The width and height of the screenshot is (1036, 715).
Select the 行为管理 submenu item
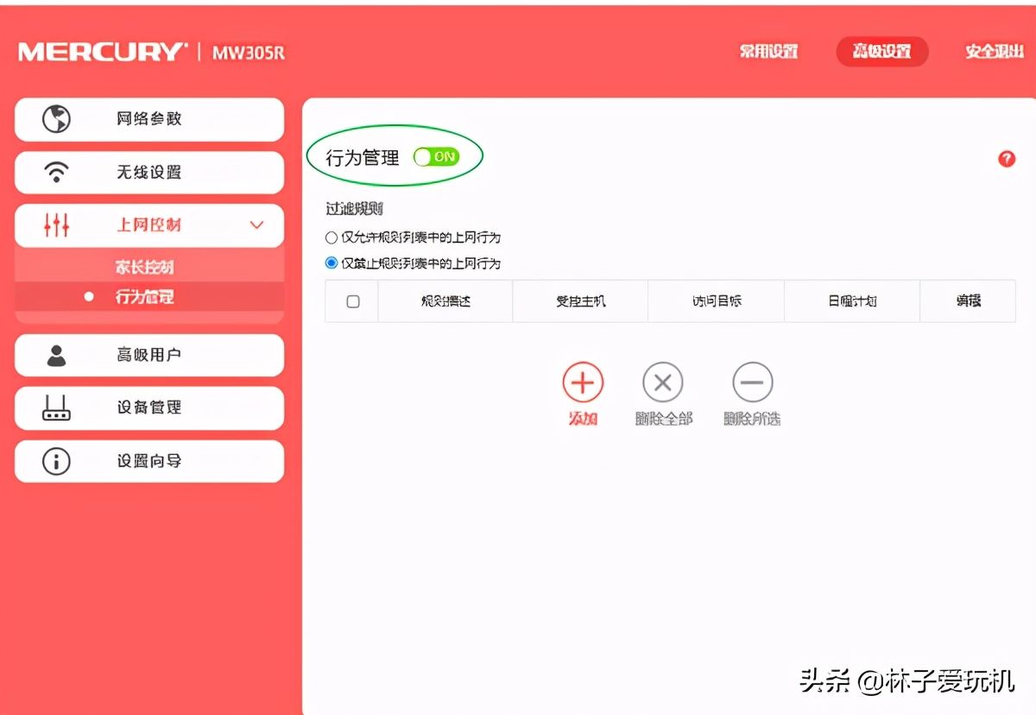click(145, 297)
